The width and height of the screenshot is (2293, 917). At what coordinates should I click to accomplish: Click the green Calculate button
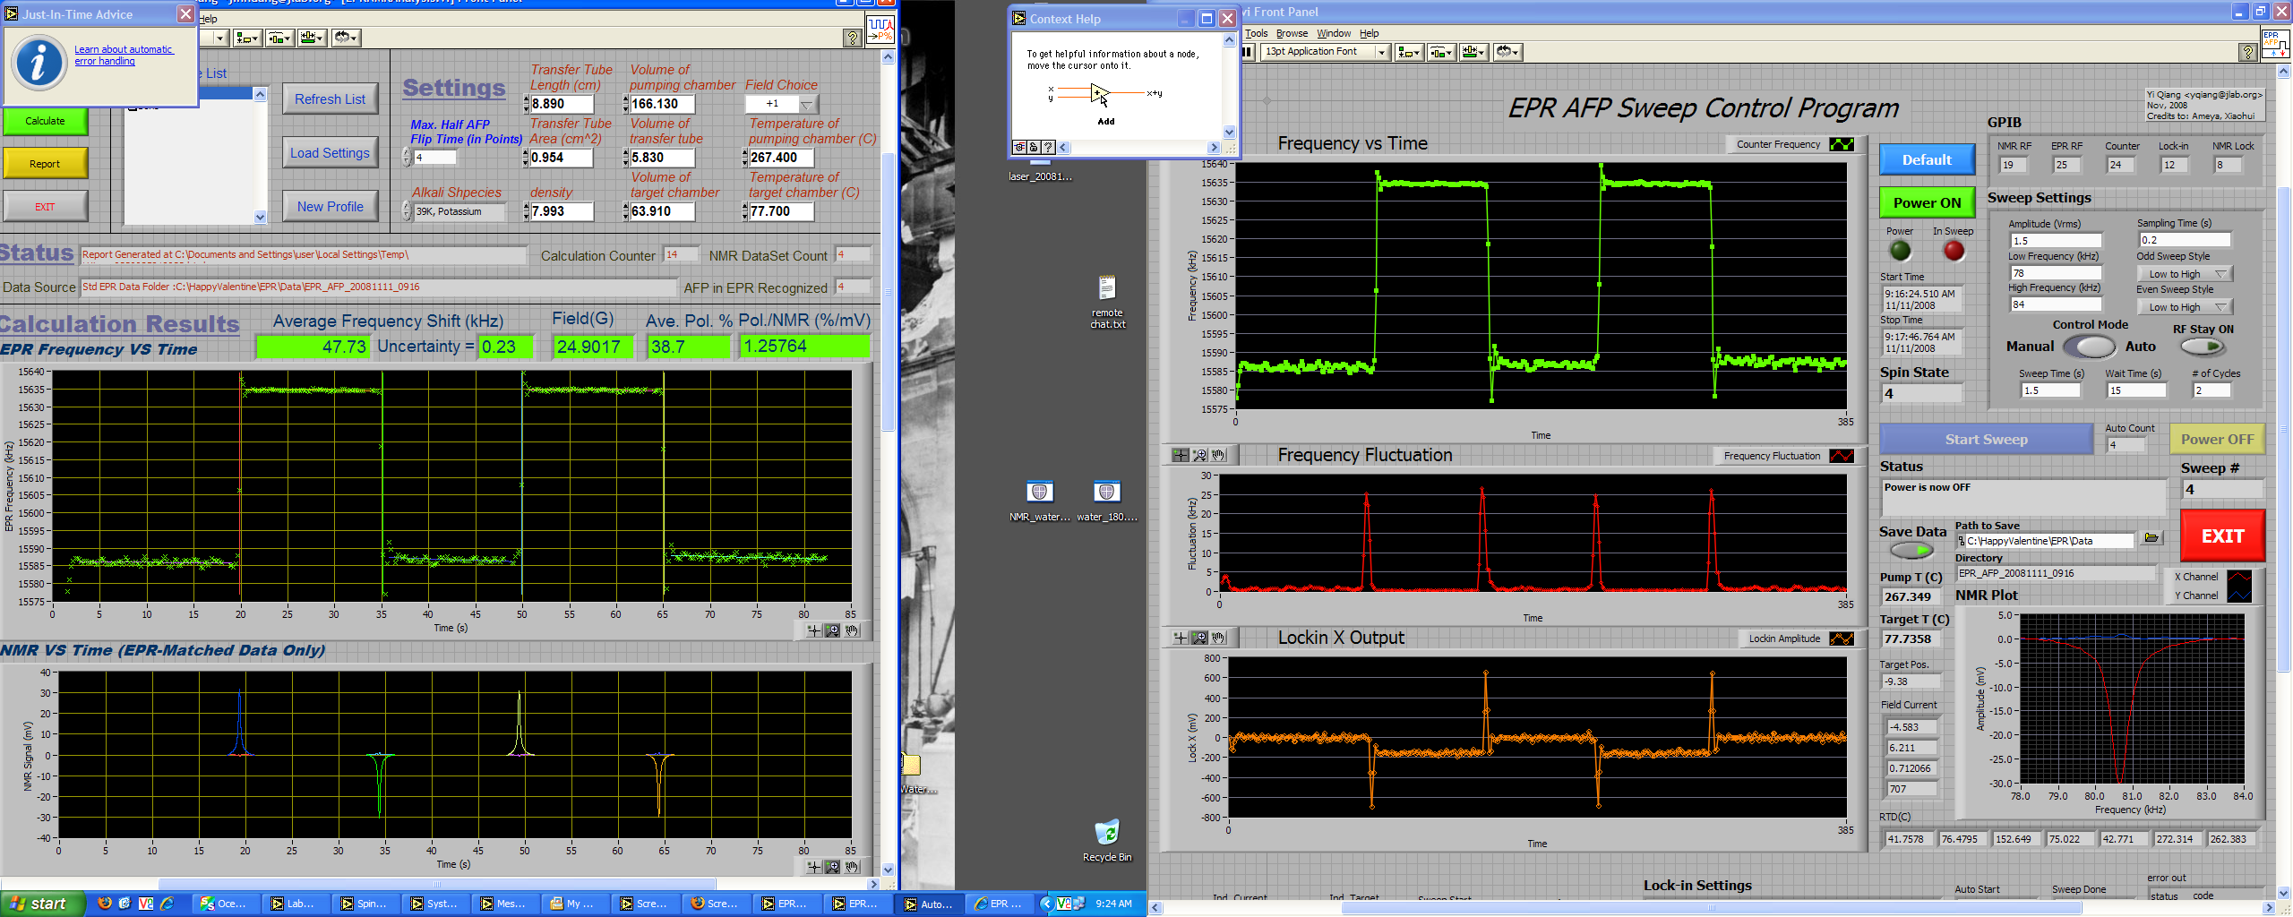pyautogui.click(x=45, y=121)
